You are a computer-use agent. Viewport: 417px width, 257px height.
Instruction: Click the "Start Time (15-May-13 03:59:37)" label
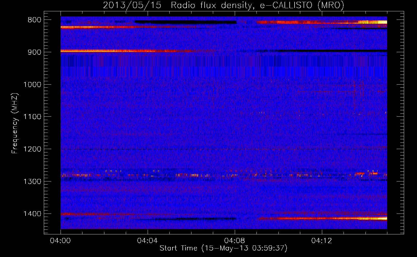pyautogui.click(x=223, y=248)
